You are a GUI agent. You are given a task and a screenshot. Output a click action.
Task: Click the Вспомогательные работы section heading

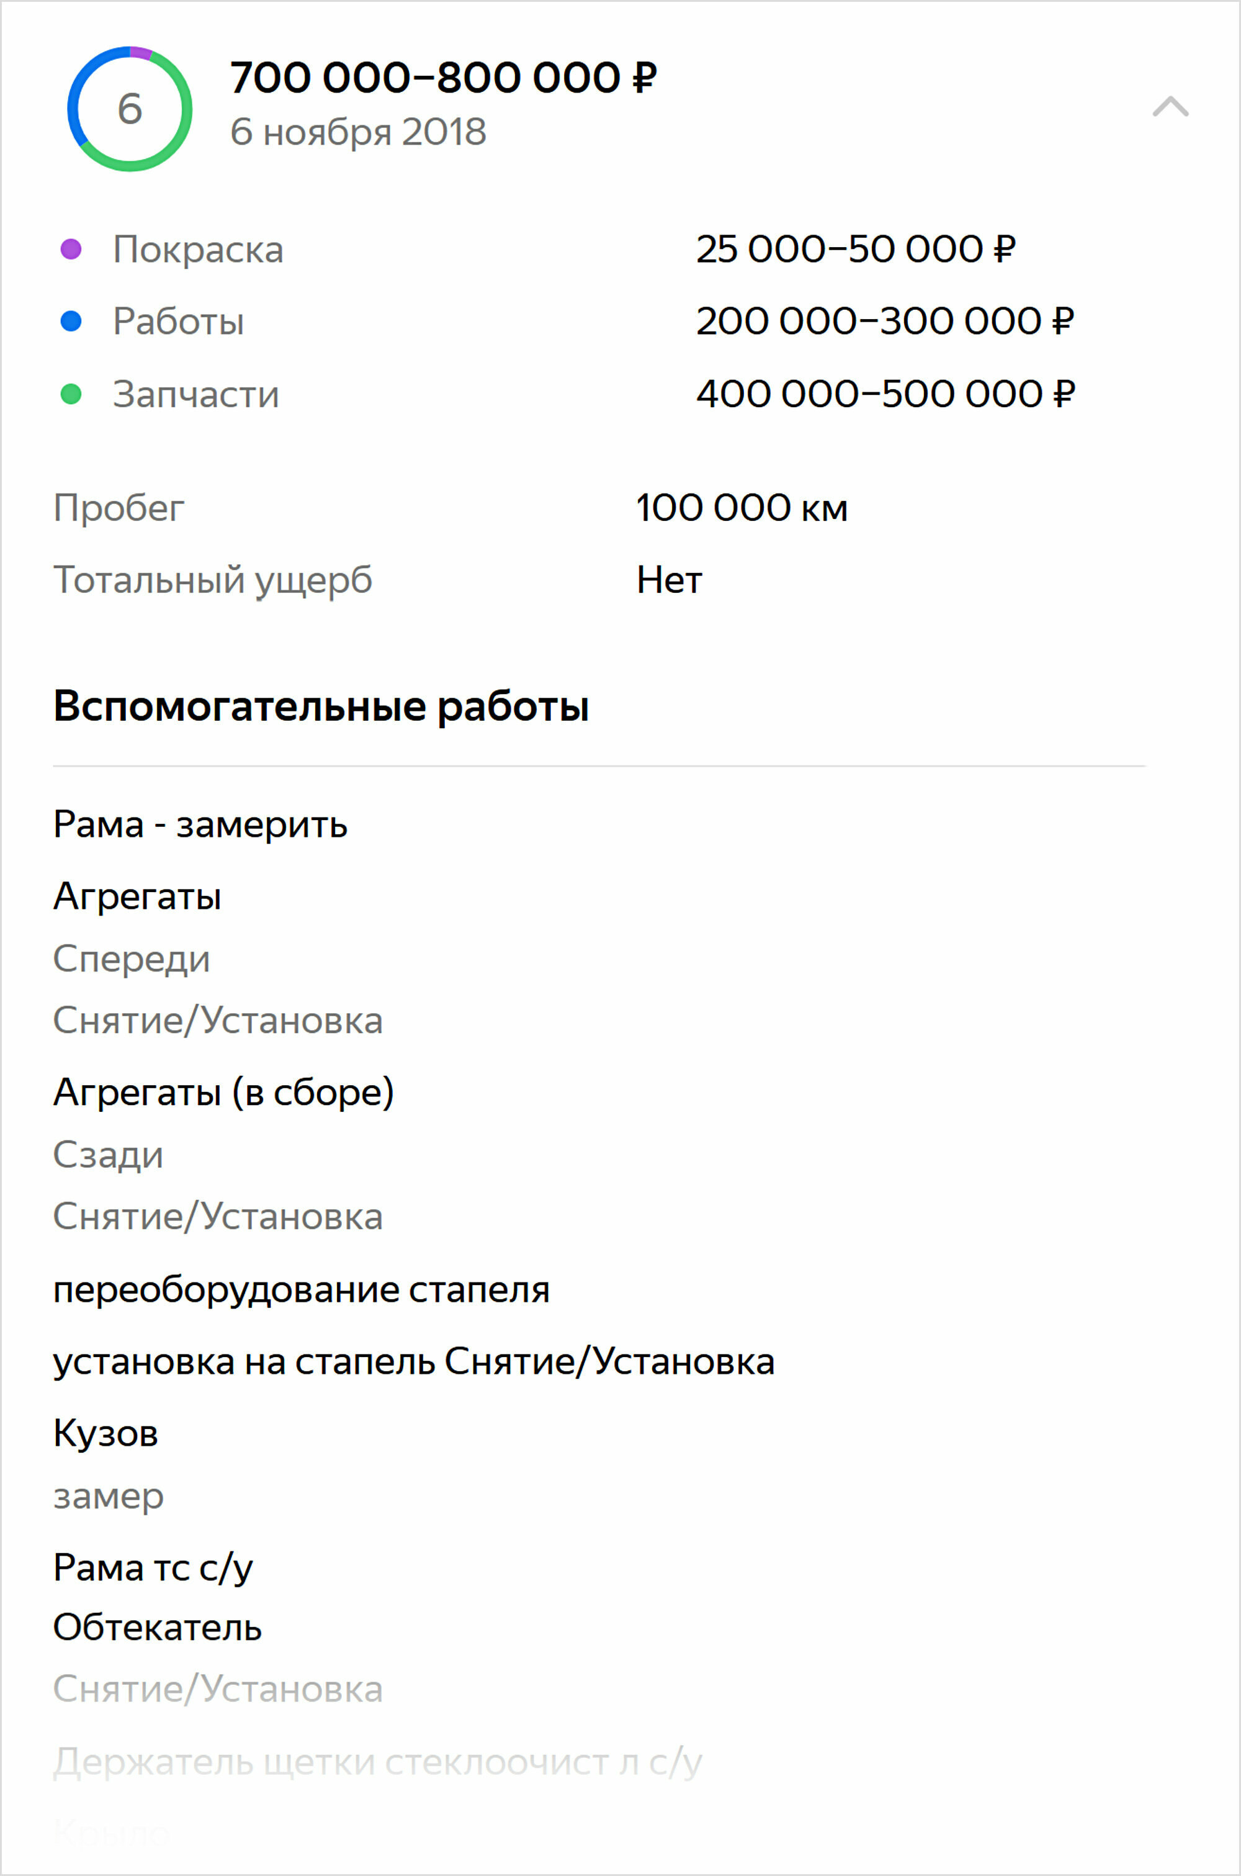pos(321,707)
